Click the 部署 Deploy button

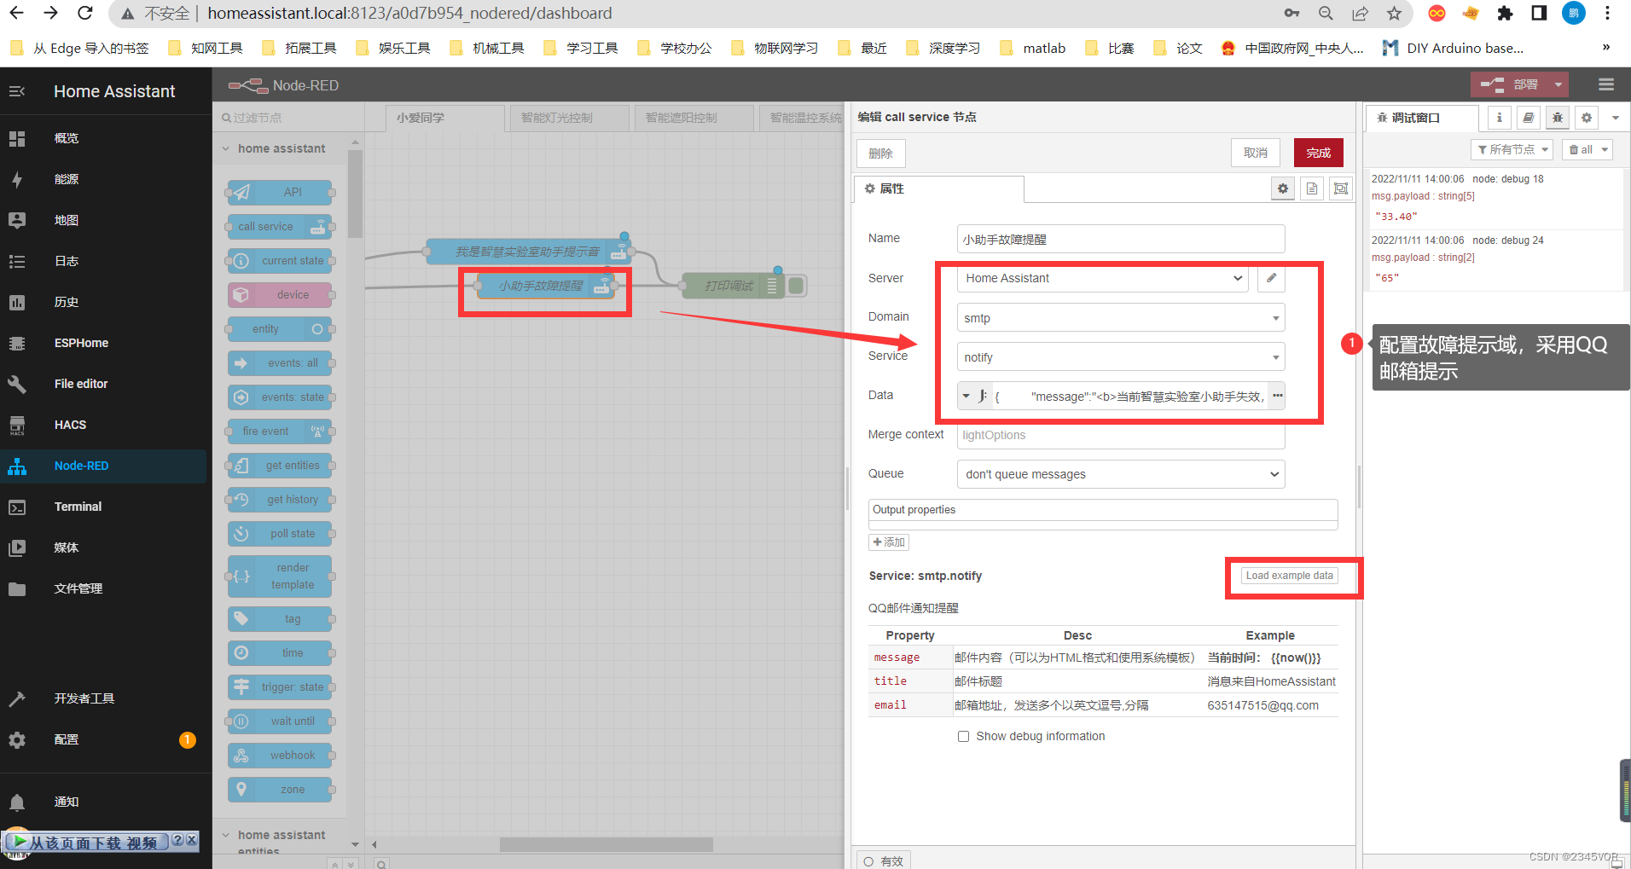1510,84
